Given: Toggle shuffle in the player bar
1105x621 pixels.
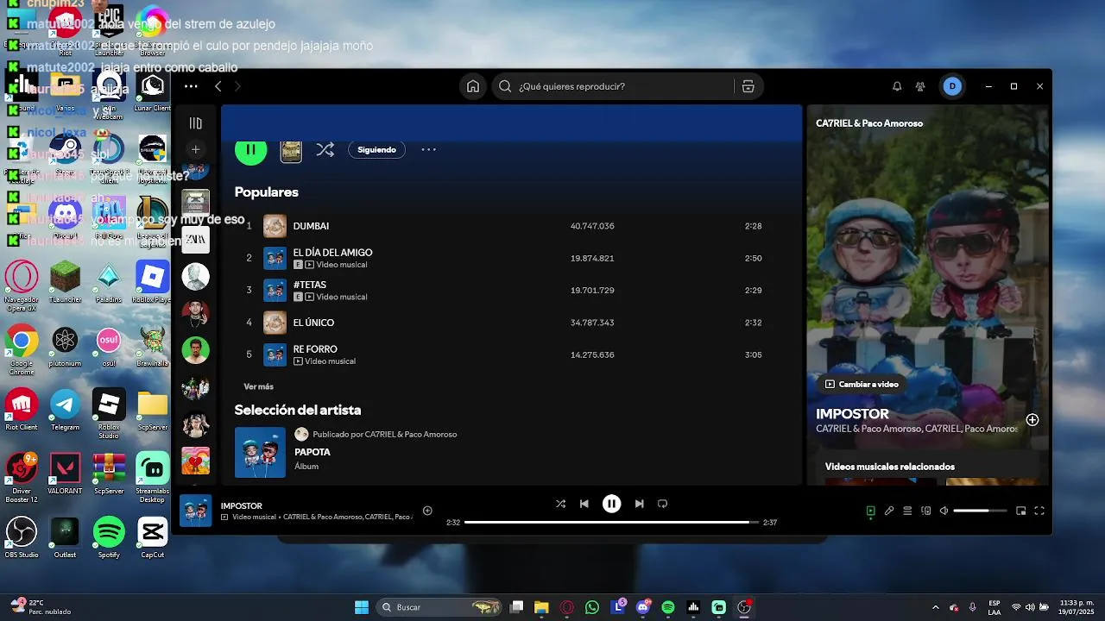Looking at the screenshot, I should click(560, 504).
